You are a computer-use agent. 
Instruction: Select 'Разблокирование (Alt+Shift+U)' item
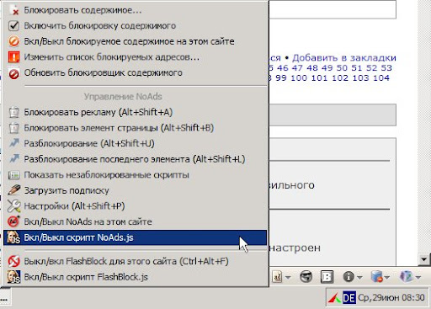(x=135, y=143)
